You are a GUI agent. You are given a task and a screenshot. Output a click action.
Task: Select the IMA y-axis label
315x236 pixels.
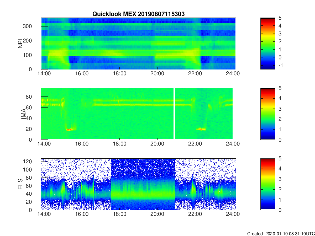[x=23, y=114]
